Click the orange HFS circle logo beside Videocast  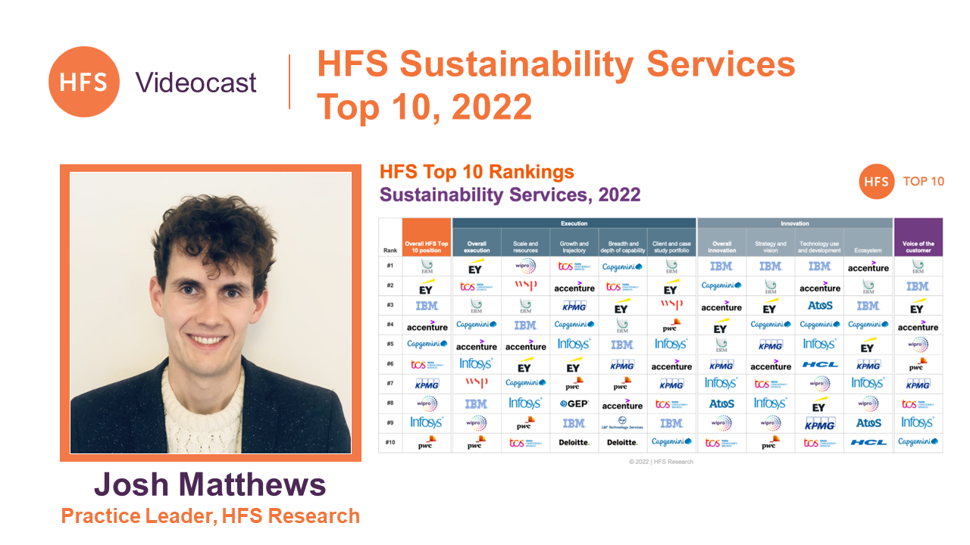(x=84, y=82)
